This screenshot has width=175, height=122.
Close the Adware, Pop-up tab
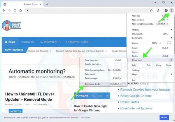pos(41,4)
